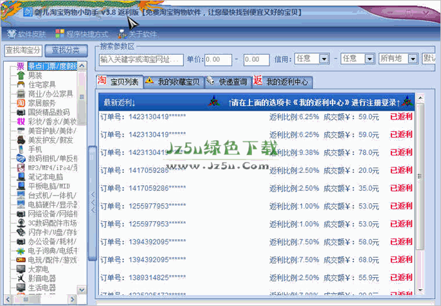
Task: Click the camera icon beside 数码相机/单反
Action: pyautogui.click(x=21, y=158)
